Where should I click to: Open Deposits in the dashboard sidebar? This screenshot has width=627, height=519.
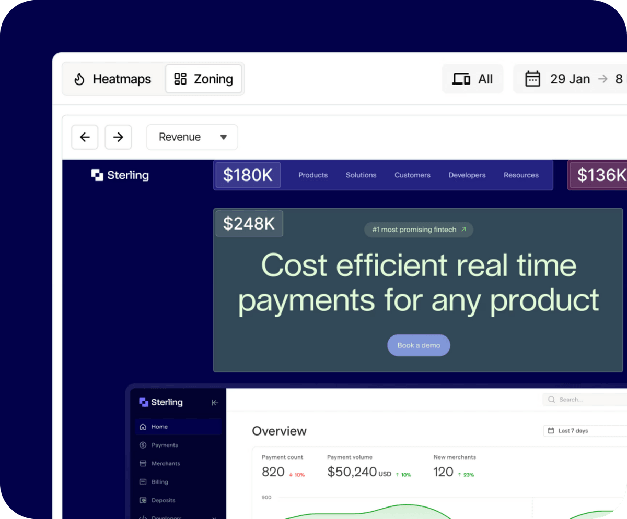click(x=178, y=500)
